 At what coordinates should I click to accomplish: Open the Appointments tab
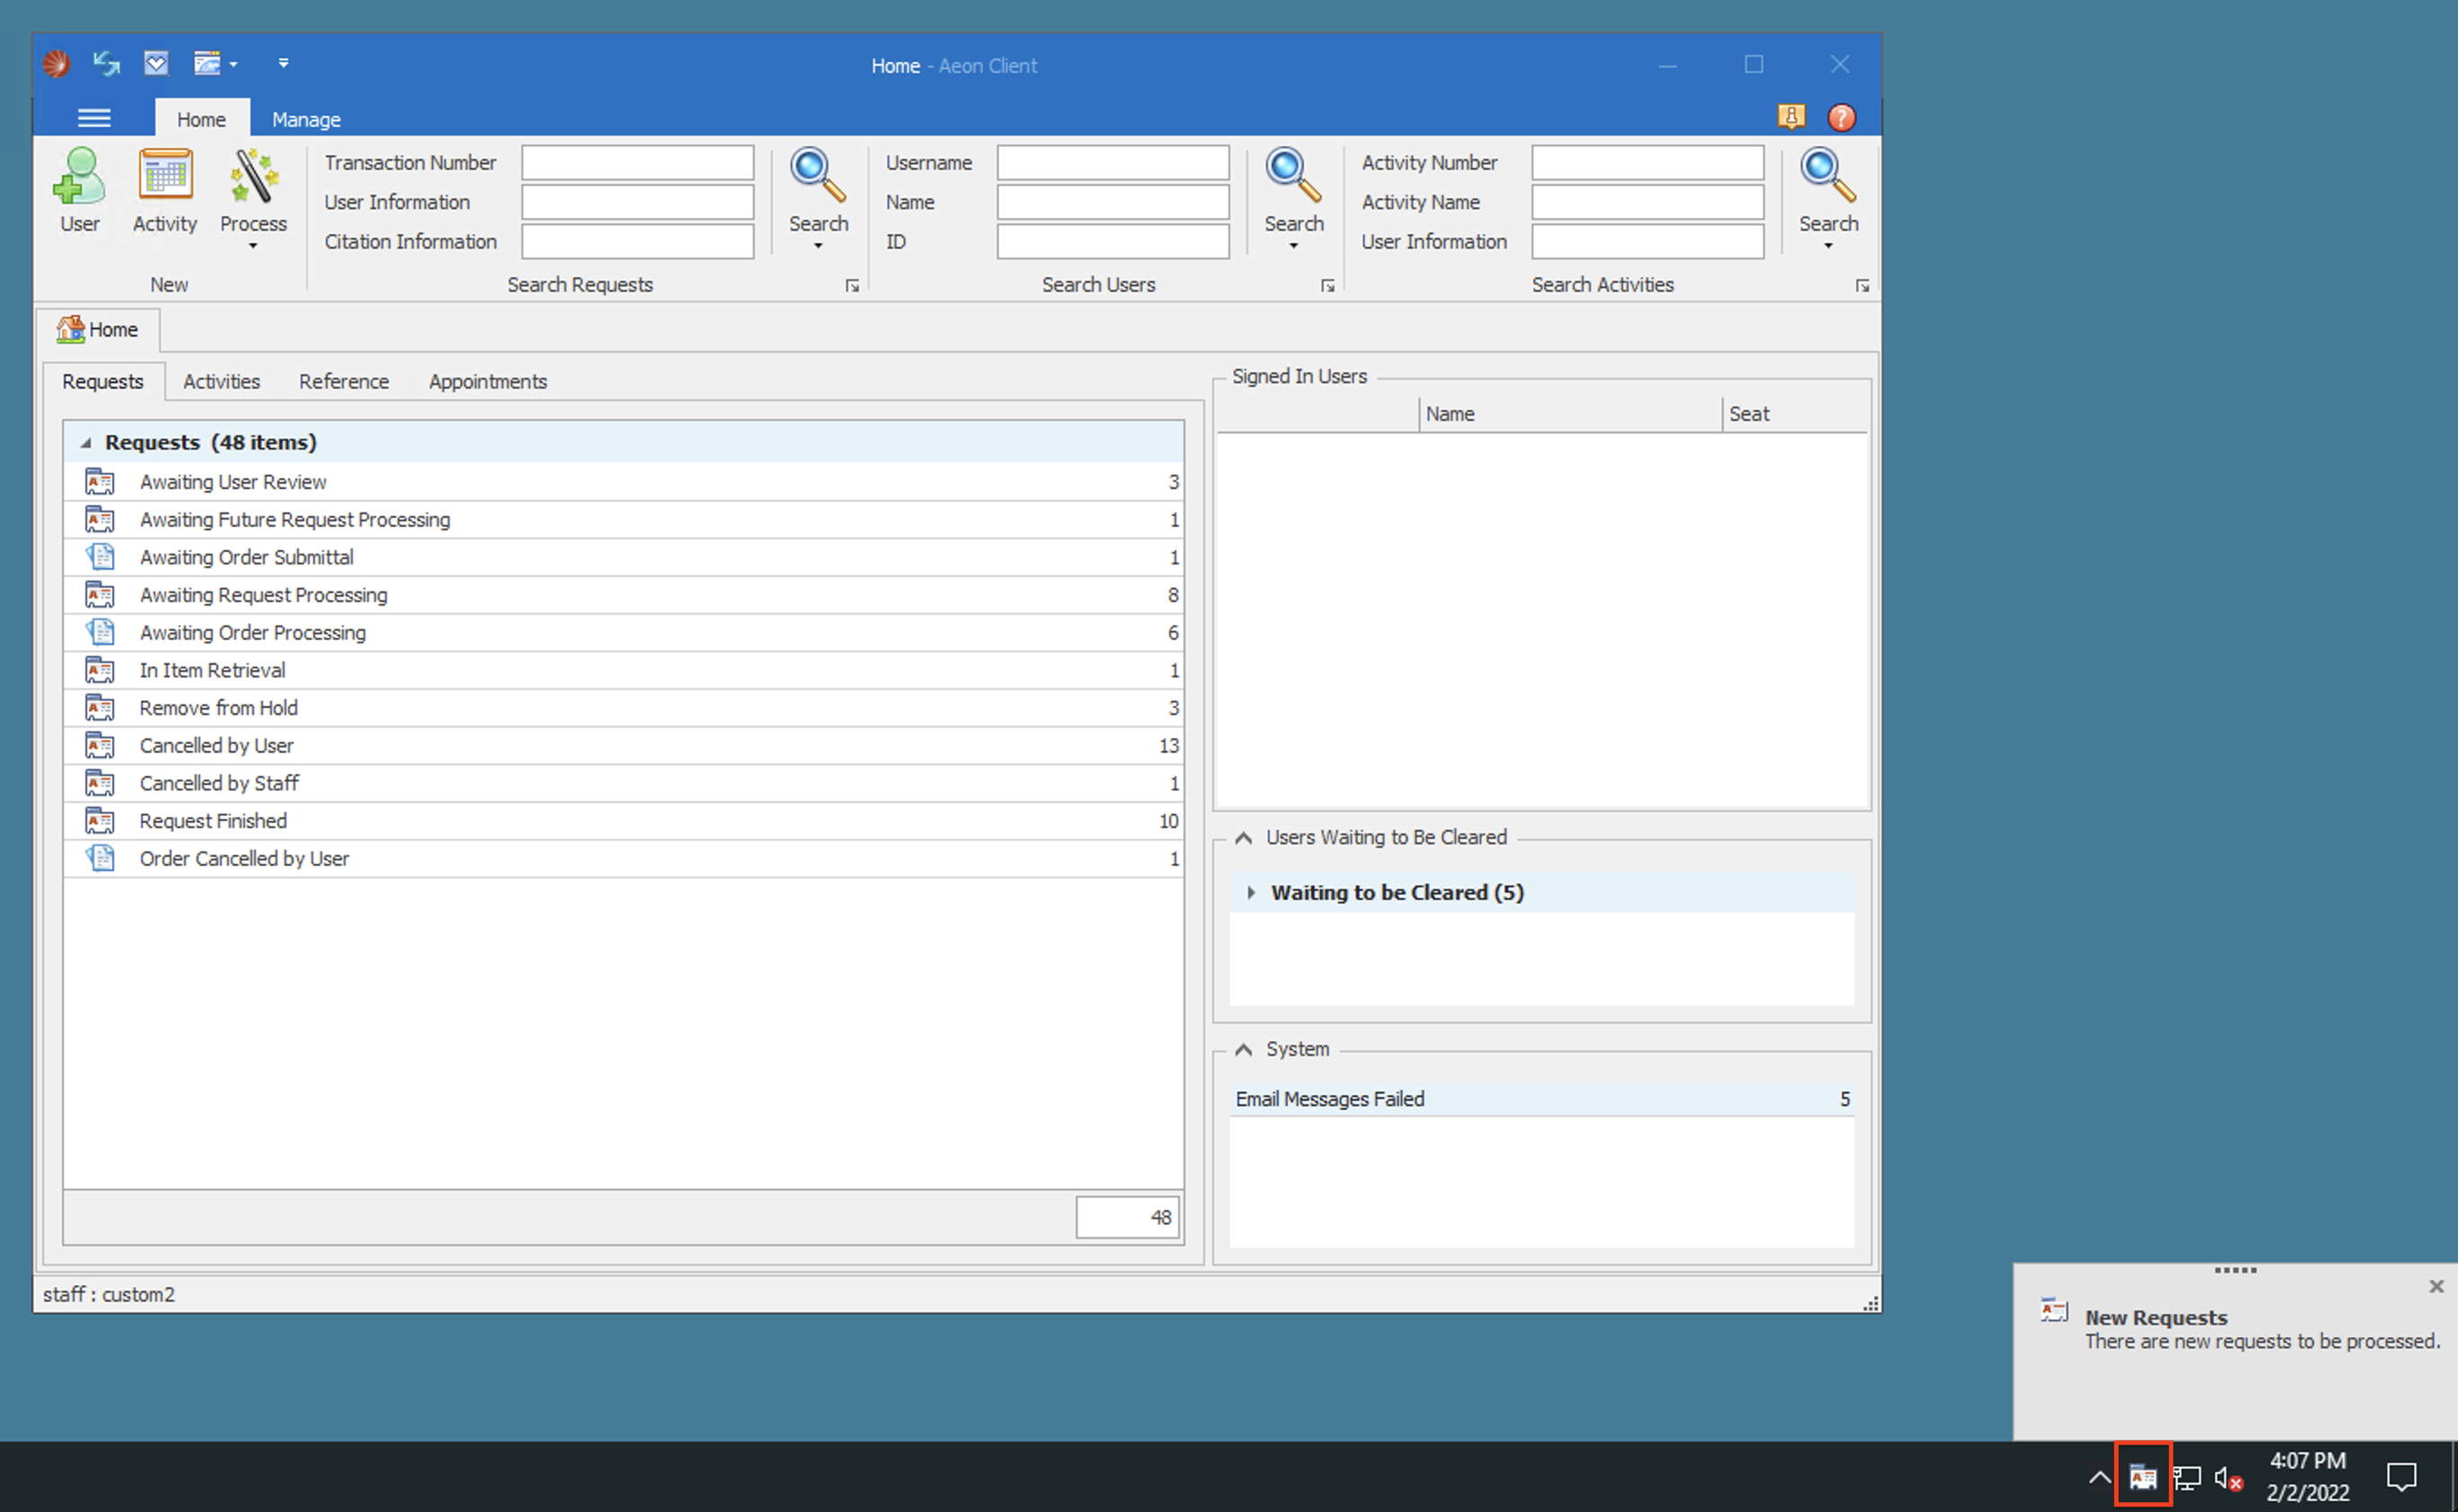pyautogui.click(x=487, y=381)
